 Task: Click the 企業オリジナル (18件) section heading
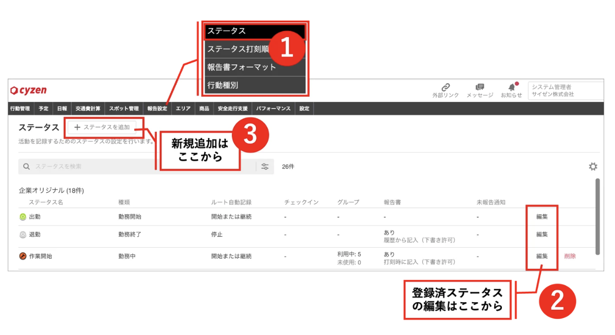pos(51,191)
